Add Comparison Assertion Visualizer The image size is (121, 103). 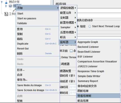98,62
